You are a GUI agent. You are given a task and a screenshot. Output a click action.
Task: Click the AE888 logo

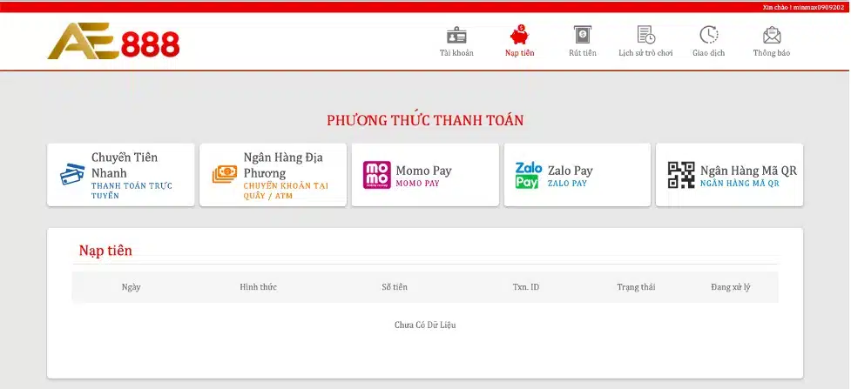tap(113, 41)
